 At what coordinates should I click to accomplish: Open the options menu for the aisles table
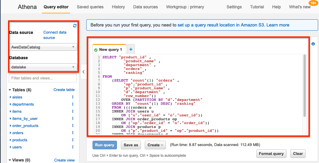click(73, 97)
